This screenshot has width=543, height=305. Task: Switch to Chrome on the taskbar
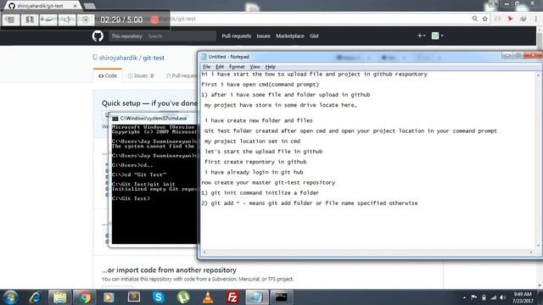point(84,297)
